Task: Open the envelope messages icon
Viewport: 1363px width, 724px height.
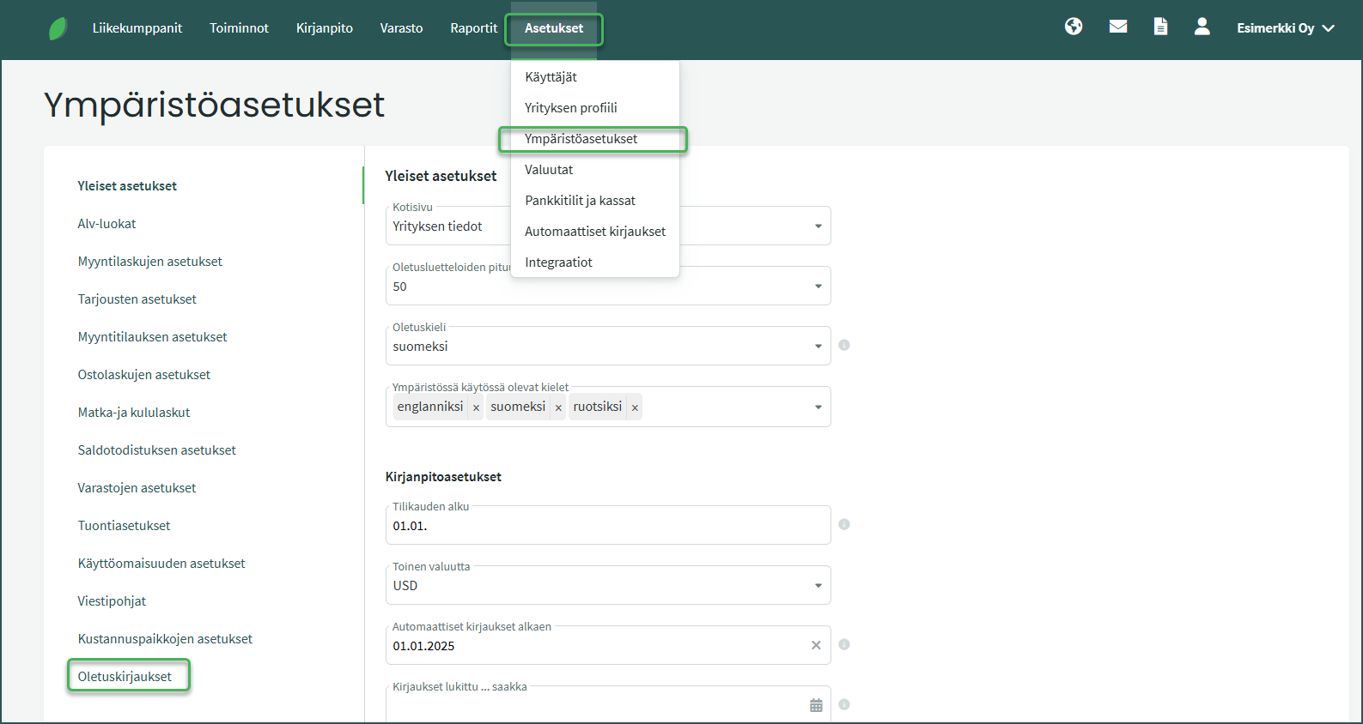Action: [x=1118, y=27]
